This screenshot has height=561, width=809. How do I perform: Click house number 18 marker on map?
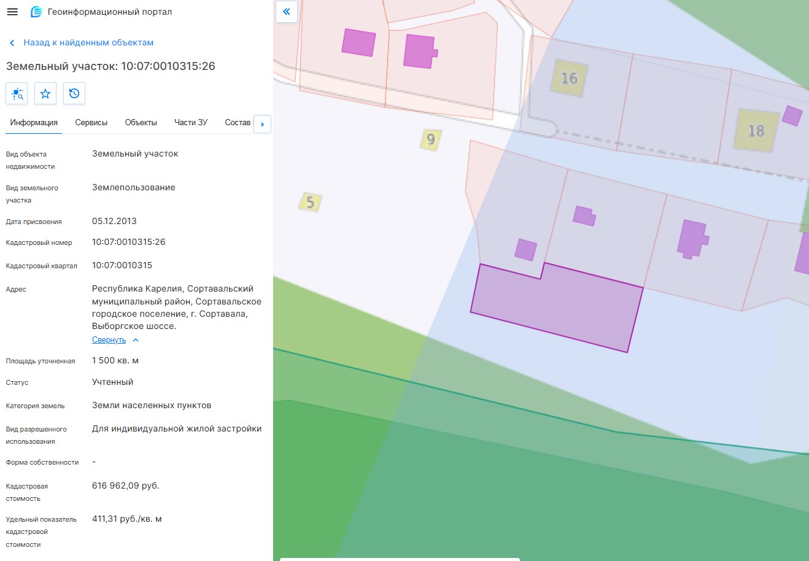756,131
